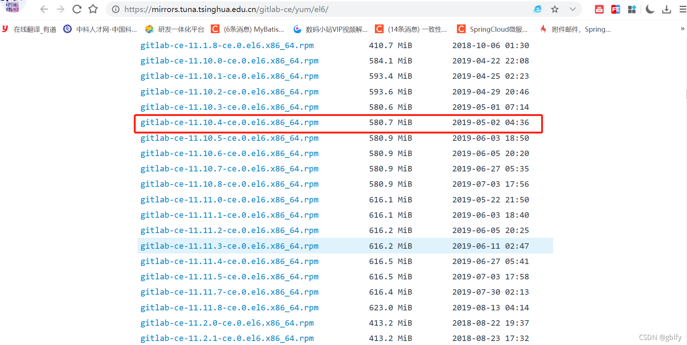
Task: Download gitlab-ce-11.11.1 rpm link
Action: 229,215
